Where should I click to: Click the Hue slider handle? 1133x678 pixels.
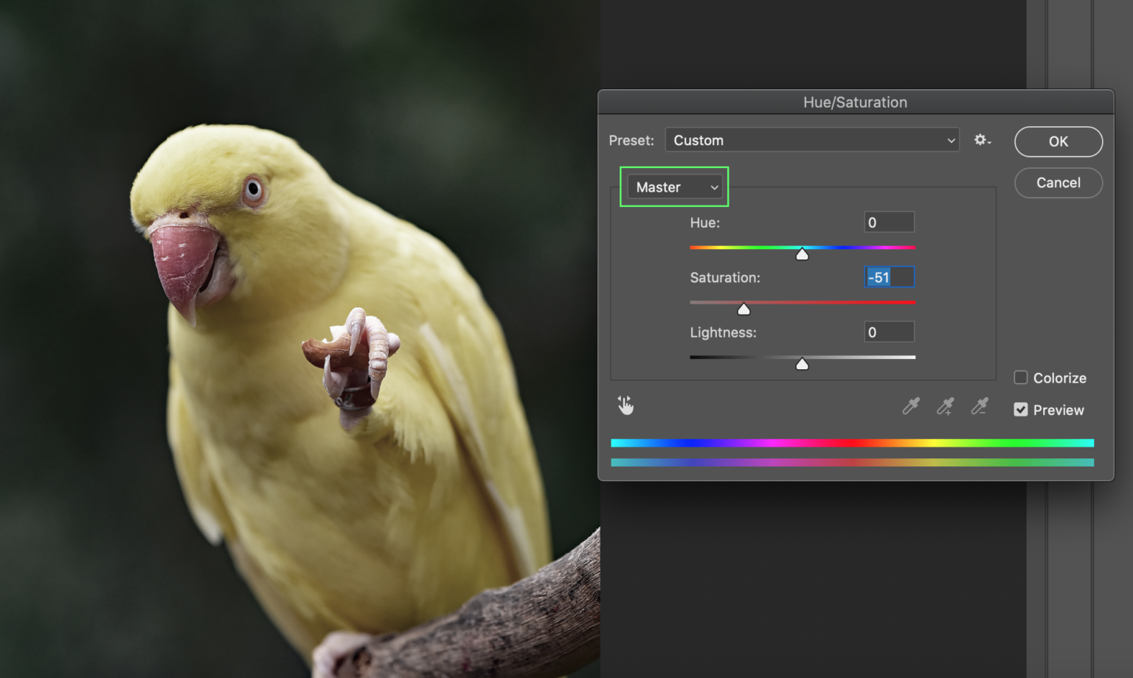803,254
